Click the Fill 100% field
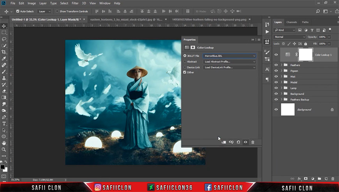Image resolution: width=339 pixels, height=192 pixels. click(322, 44)
